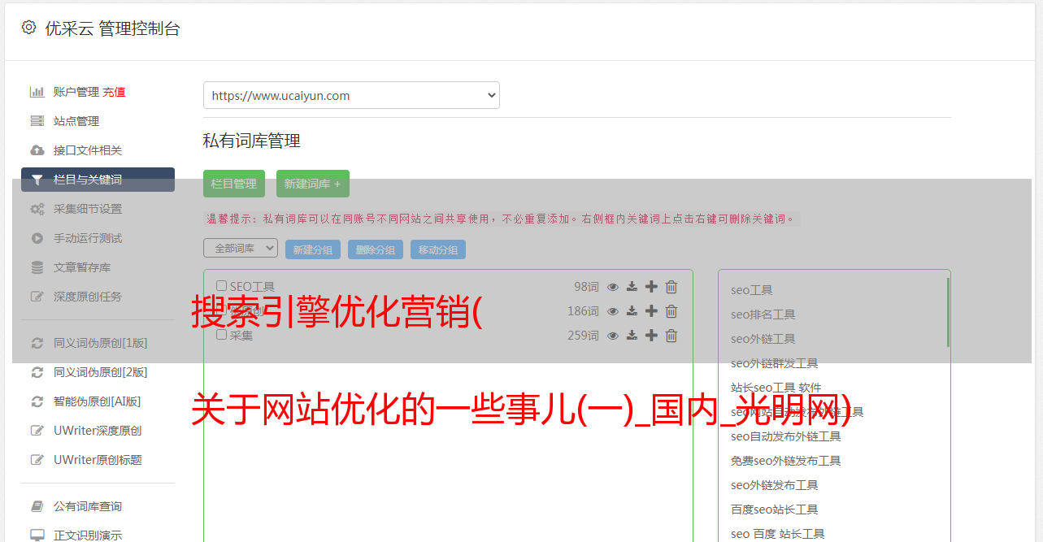Select the keyword seo外链工具
The image size is (1043, 542).
pos(763,339)
